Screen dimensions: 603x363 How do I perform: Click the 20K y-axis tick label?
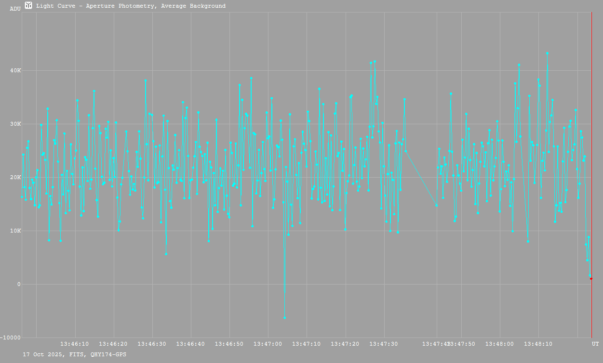pos(15,178)
